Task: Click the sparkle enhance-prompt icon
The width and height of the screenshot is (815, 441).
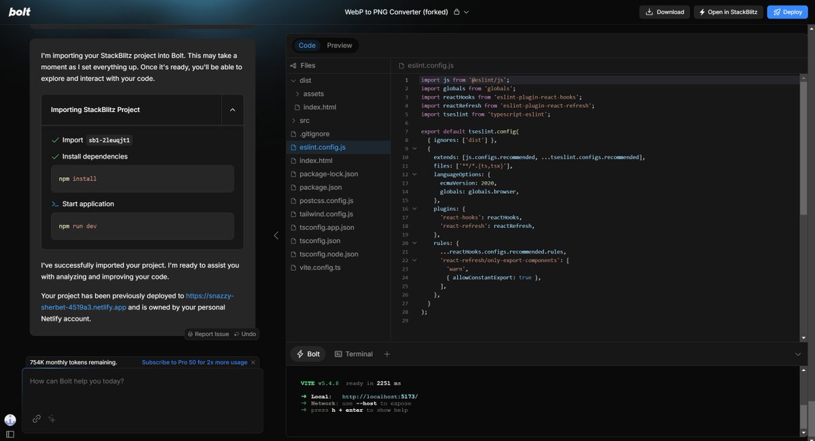Action: point(52,419)
